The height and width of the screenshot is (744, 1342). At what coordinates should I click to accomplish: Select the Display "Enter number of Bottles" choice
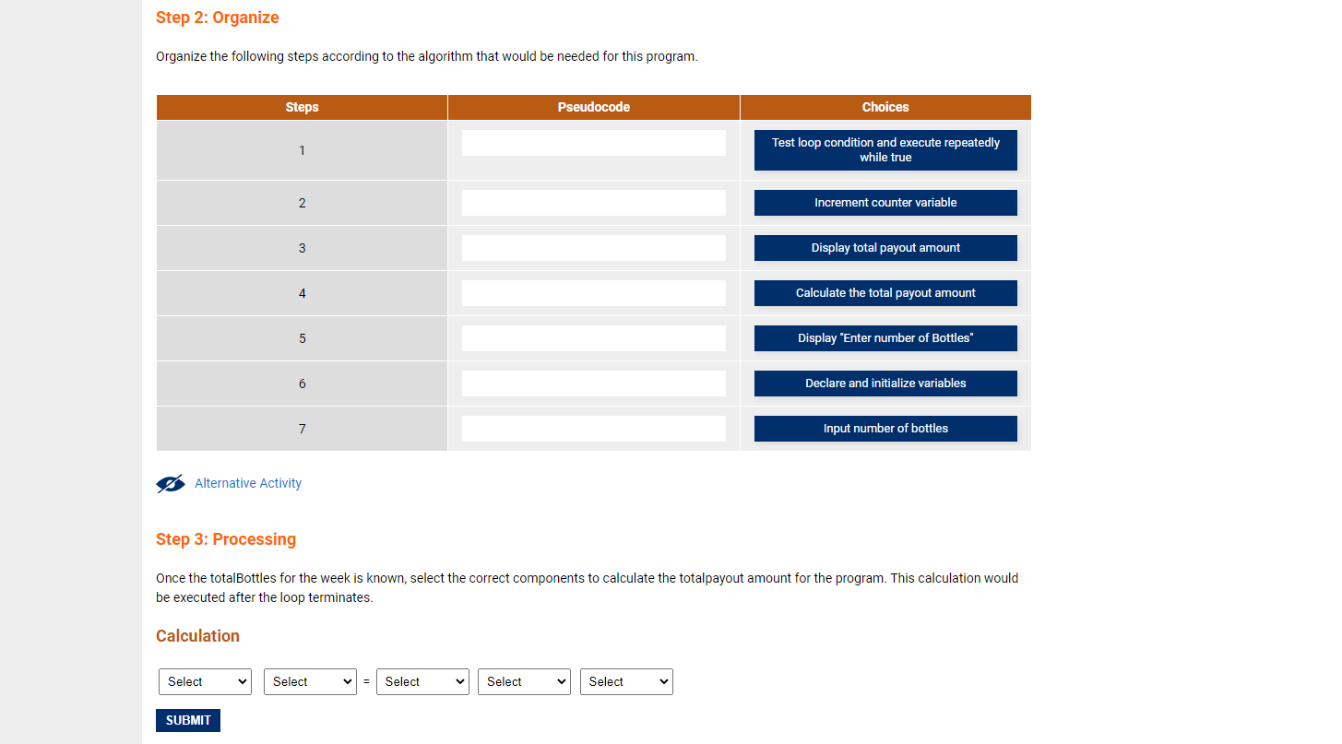click(885, 338)
